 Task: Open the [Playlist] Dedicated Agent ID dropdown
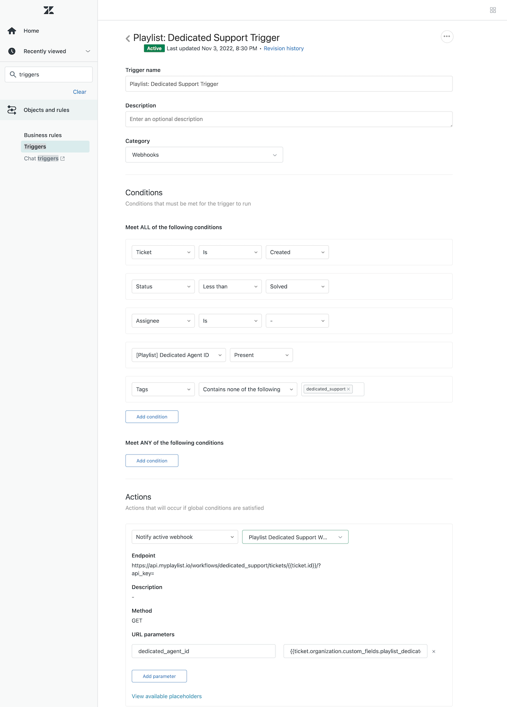179,355
